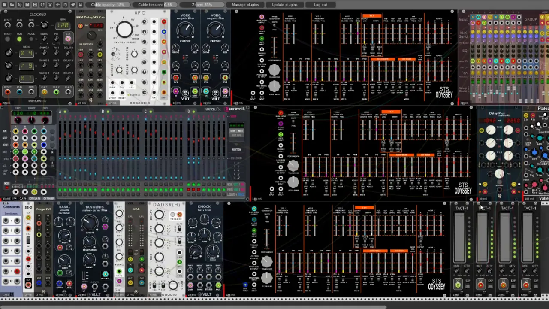The height and width of the screenshot is (309, 549).
Task: Click BPM Delay red 120 display
Action: (x=96, y=26)
